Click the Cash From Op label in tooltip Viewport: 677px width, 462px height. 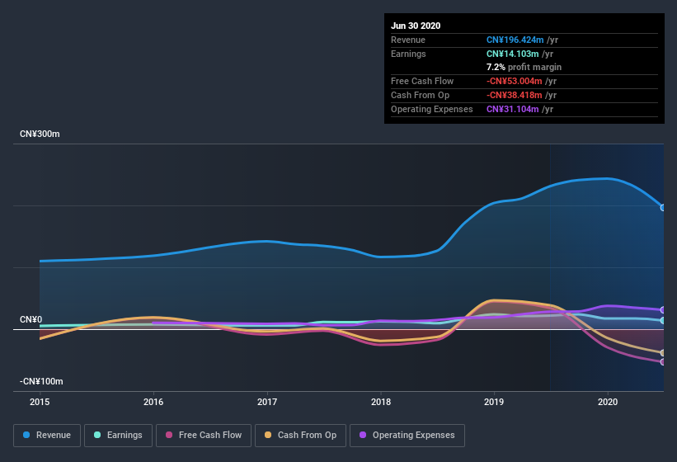pyautogui.click(x=420, y=95)
